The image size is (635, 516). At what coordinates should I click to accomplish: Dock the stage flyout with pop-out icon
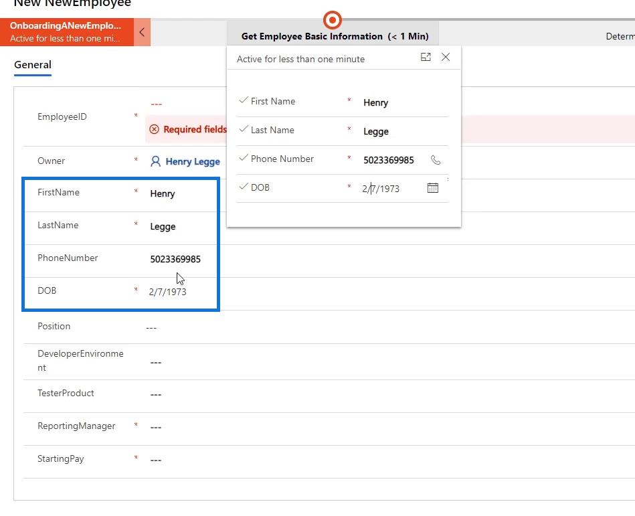(426, 57)
